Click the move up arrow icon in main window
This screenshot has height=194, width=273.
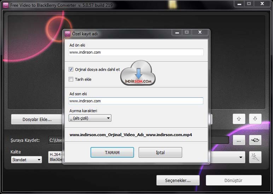pyautogui.click(x=239, y=119)
